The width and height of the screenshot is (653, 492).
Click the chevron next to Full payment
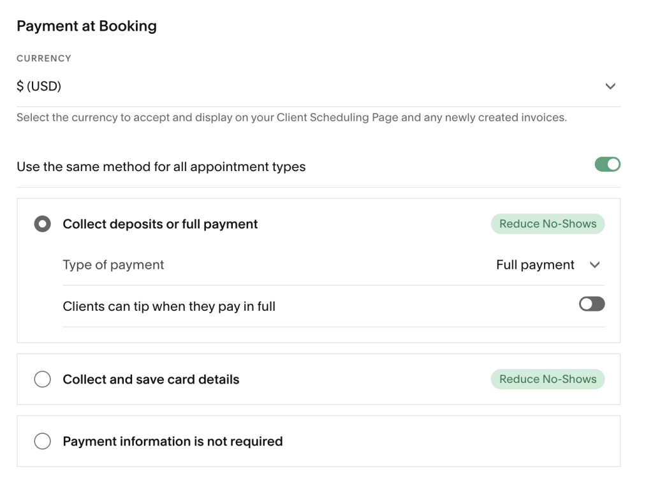(x=595, y=265)
